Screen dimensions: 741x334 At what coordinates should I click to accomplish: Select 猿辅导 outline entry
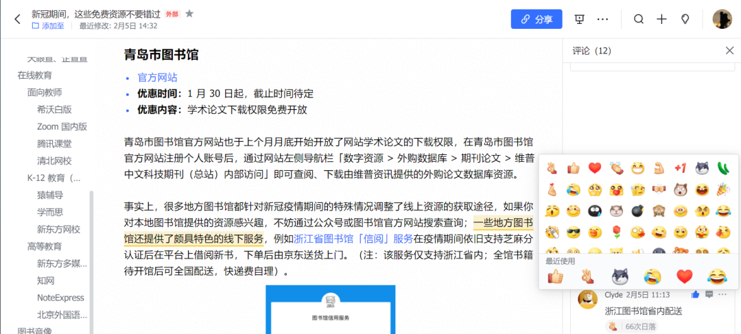pyautogui.click(x=50, y=195)
